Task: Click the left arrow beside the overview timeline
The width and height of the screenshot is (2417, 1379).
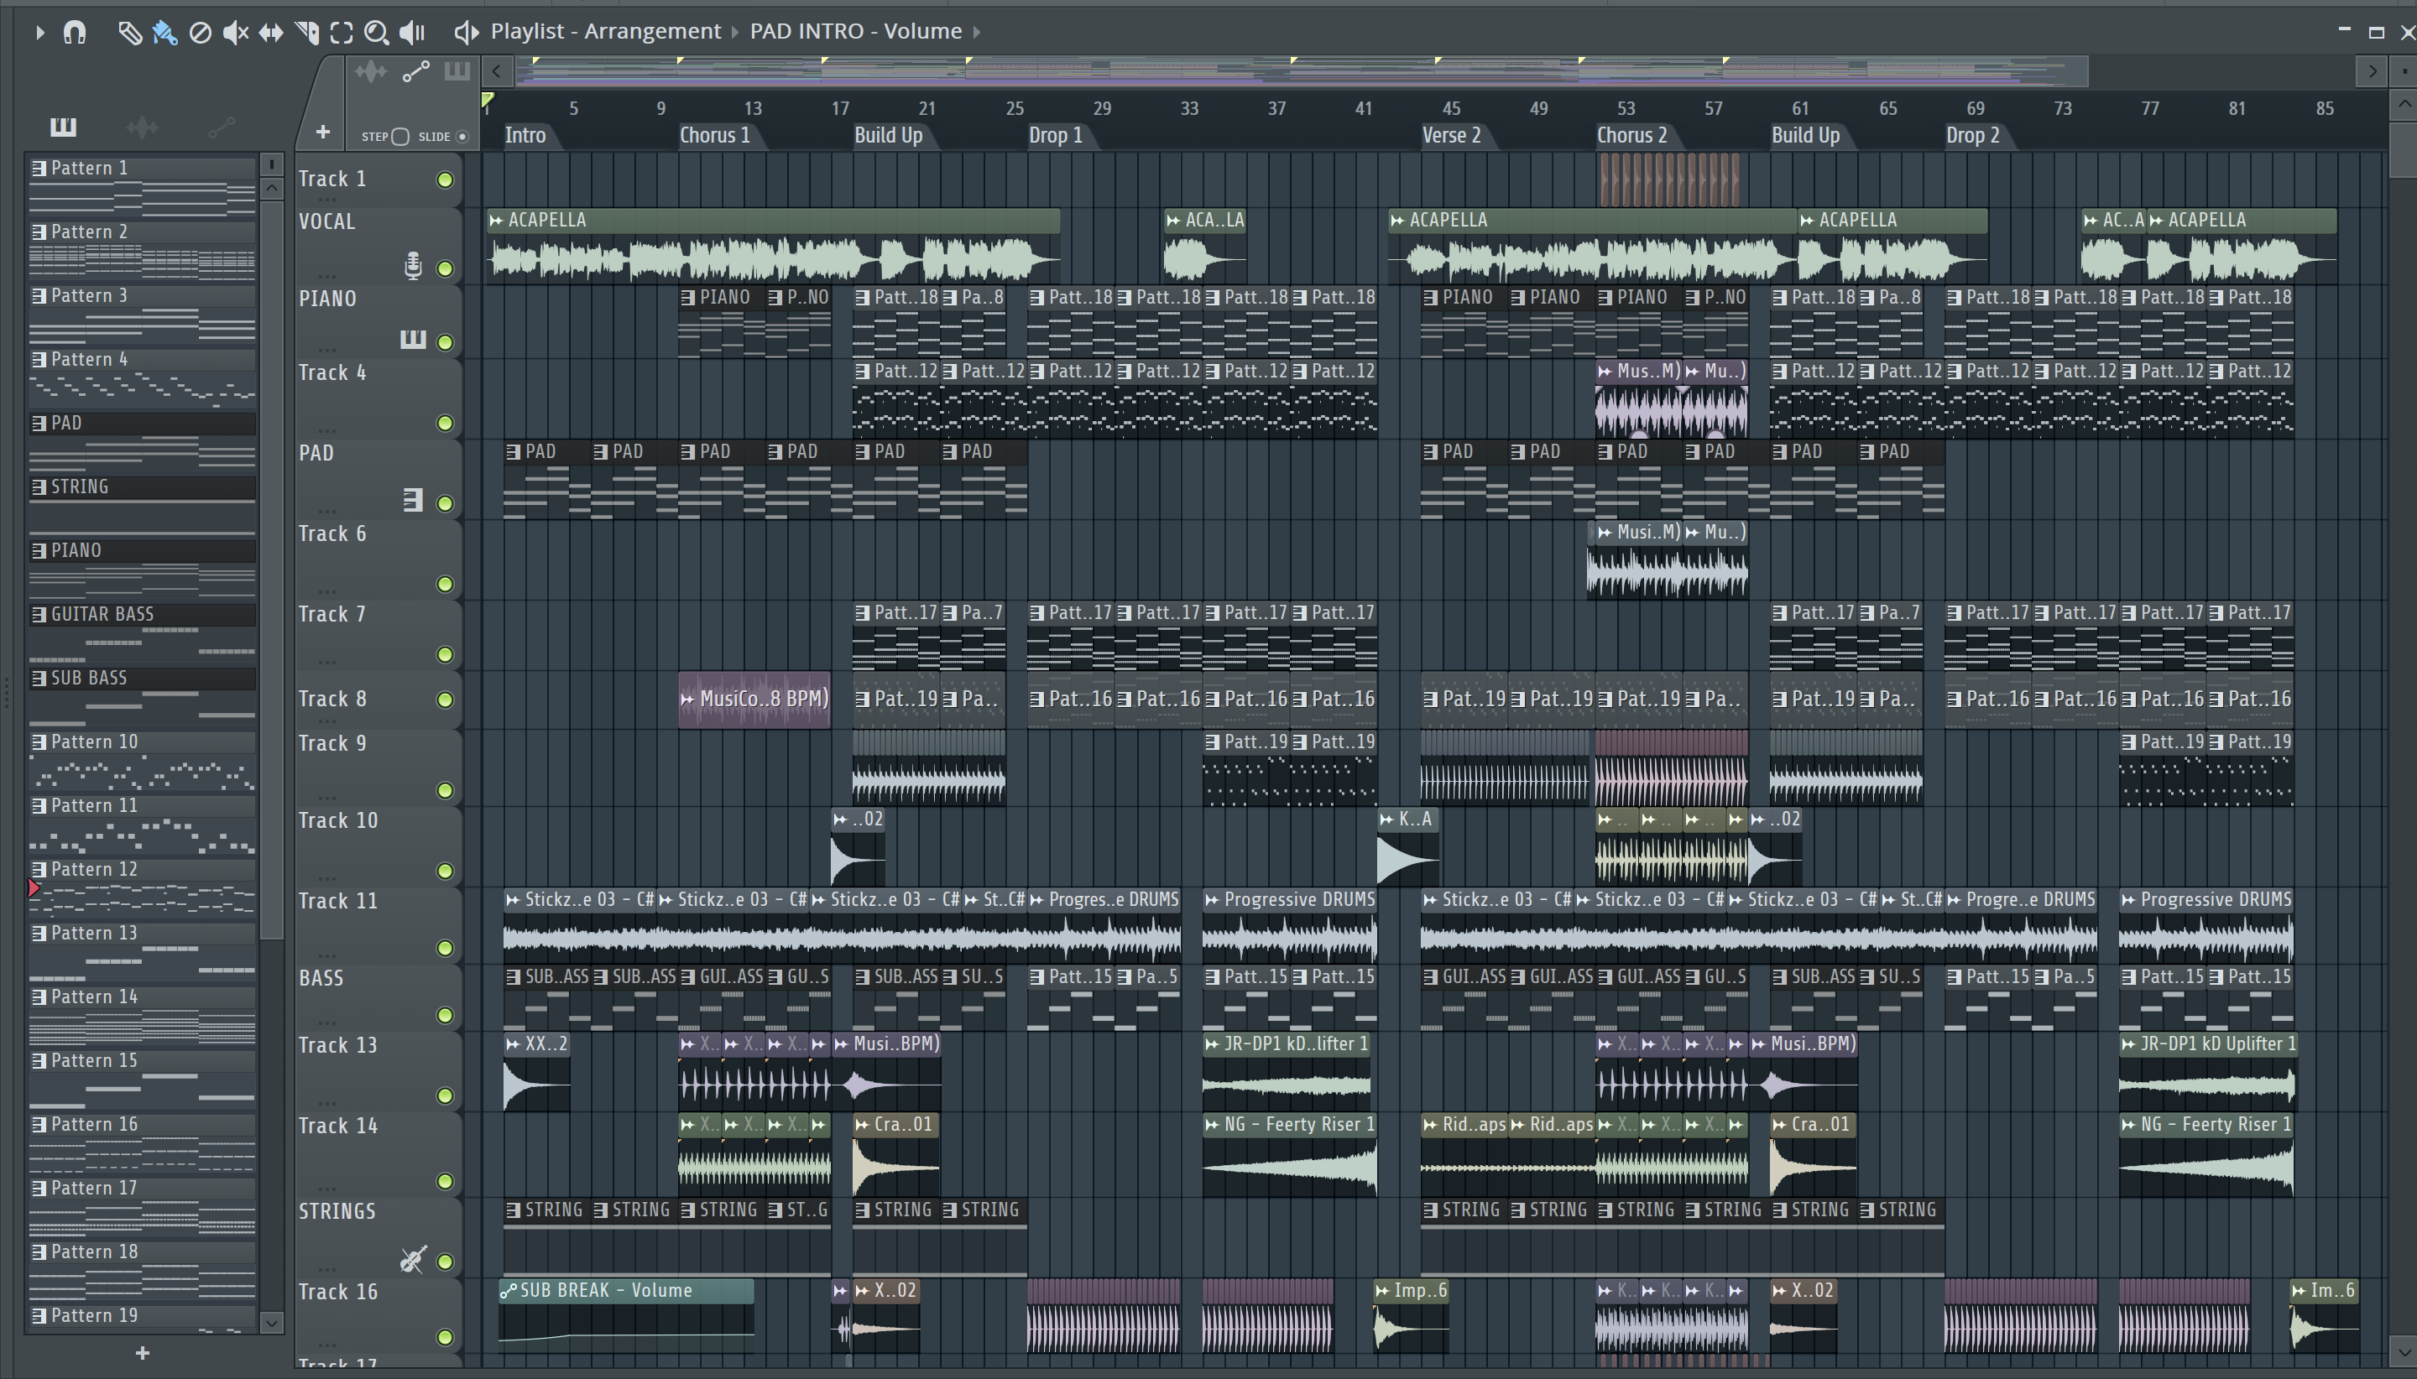Action: (497, 71)
